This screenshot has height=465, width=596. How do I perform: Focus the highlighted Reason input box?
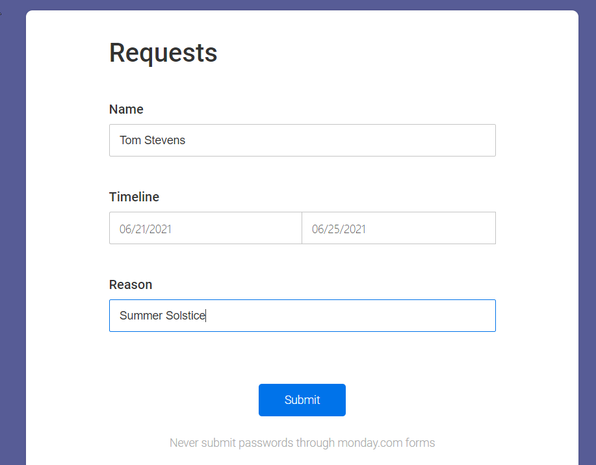point(302,316)
